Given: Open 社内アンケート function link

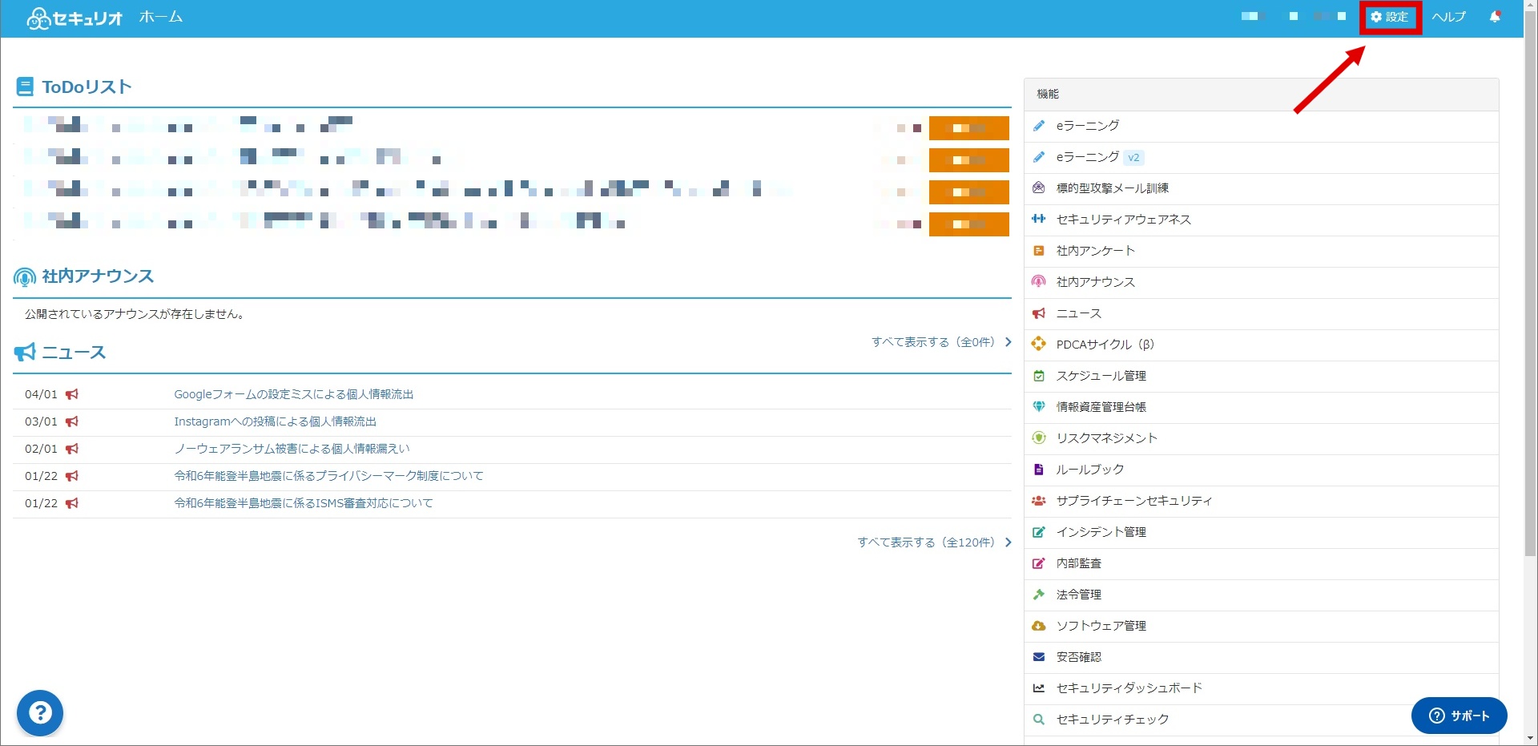Looking at the screenshot, I should pos(1096,251).
